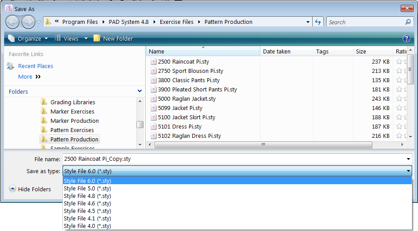Open the Organize dropdown menu

tap(28, 39)
